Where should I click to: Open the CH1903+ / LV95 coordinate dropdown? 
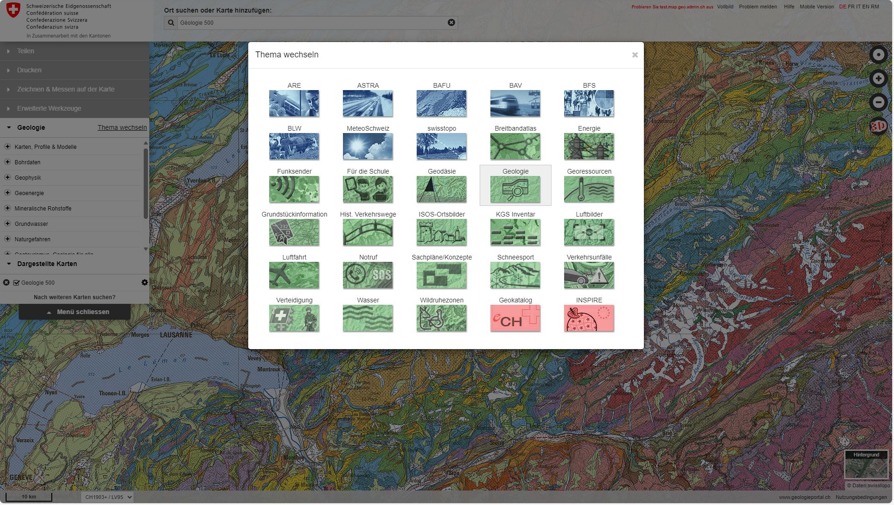pyautogui.click(x=107, y=497)
